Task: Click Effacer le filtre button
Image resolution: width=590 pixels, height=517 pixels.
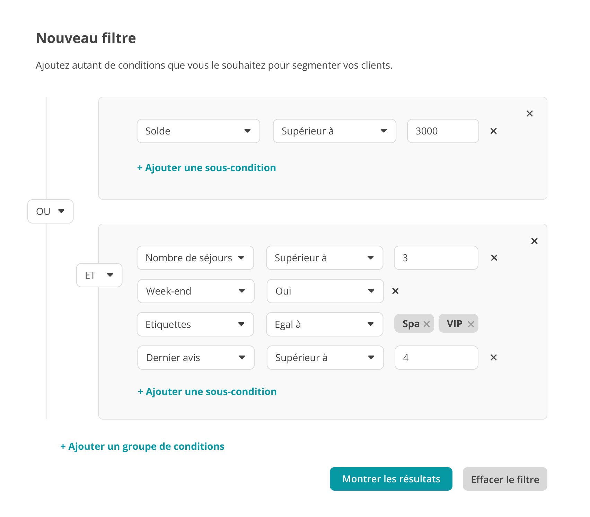Action: (505, 479)
